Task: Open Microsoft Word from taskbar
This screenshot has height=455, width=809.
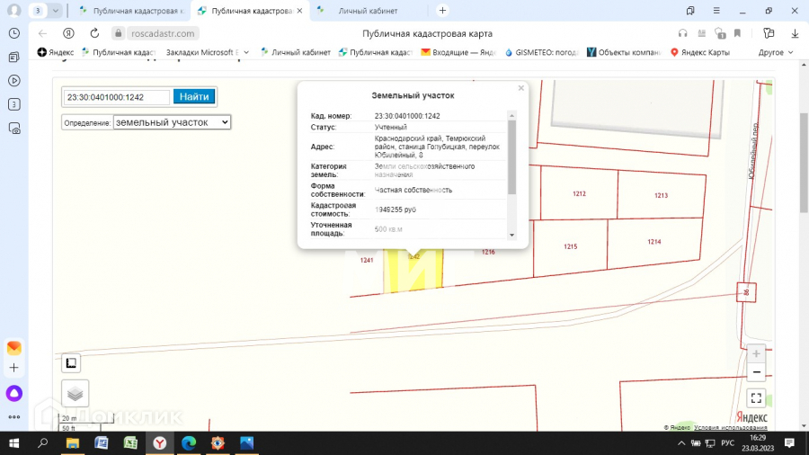Action: (x=101, y=443)
